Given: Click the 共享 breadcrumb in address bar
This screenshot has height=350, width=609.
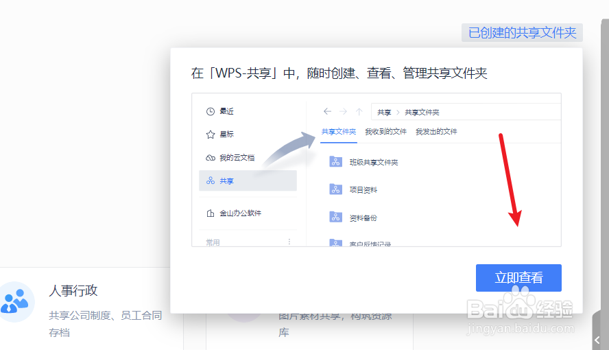Looking at the screenshot, I should tap(384, 113).
